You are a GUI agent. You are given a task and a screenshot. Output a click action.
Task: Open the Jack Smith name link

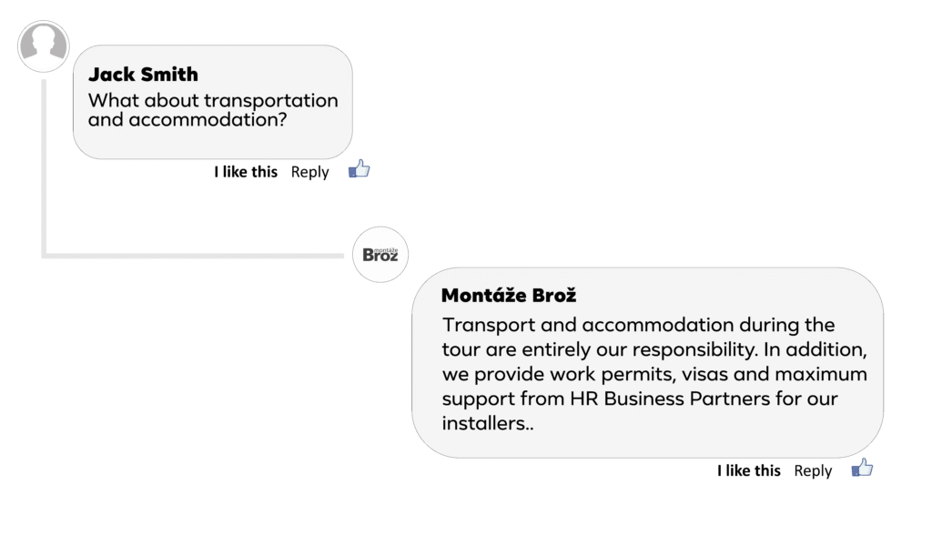[x=143, y=75]
